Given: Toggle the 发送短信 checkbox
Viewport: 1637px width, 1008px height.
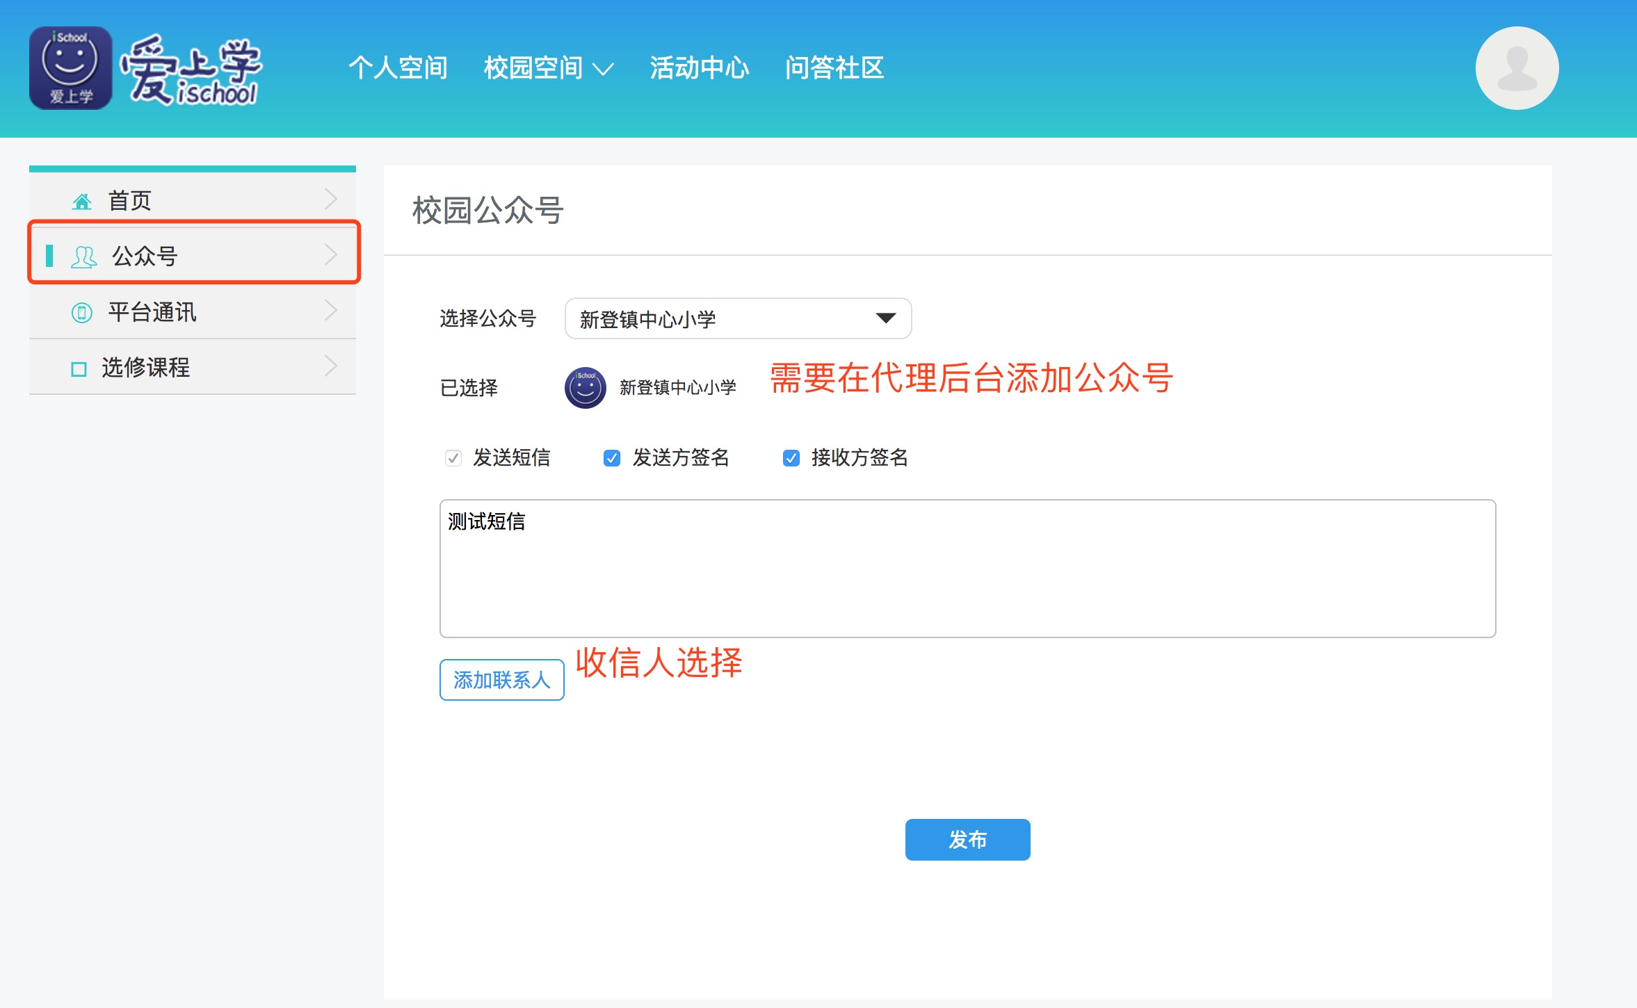Looking at the screenshot, I should (x=453, y=458).
